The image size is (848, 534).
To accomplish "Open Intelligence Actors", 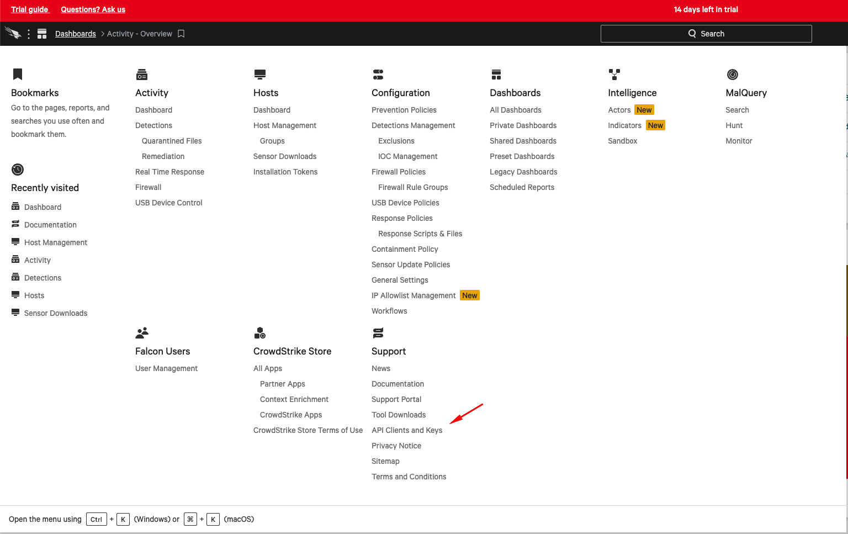I will point(619,110).
